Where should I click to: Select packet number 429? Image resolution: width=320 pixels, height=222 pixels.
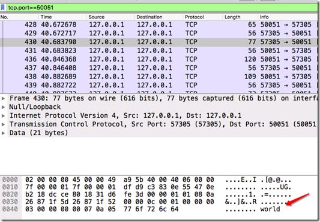coord(158,33)
